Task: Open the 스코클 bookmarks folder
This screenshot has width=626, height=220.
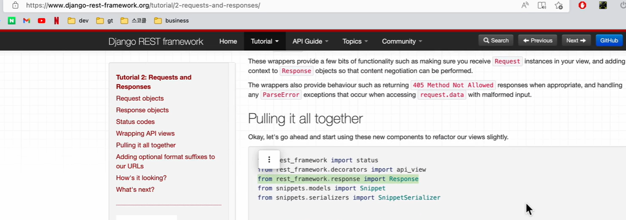Action: pos(133,21)
